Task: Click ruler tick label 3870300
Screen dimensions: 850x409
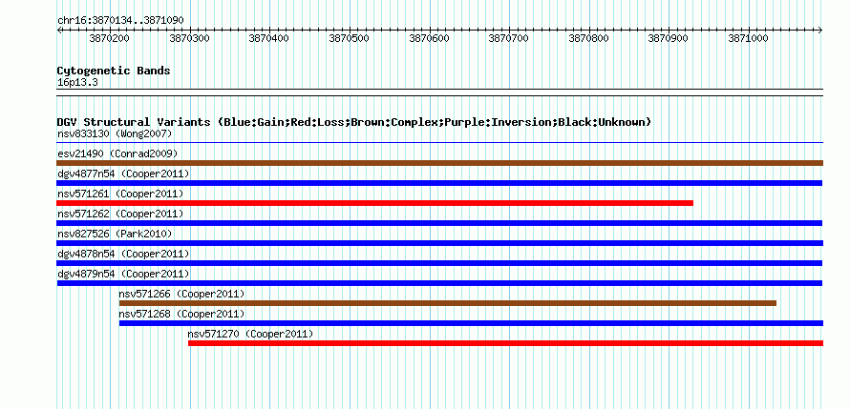Action: 190,38
